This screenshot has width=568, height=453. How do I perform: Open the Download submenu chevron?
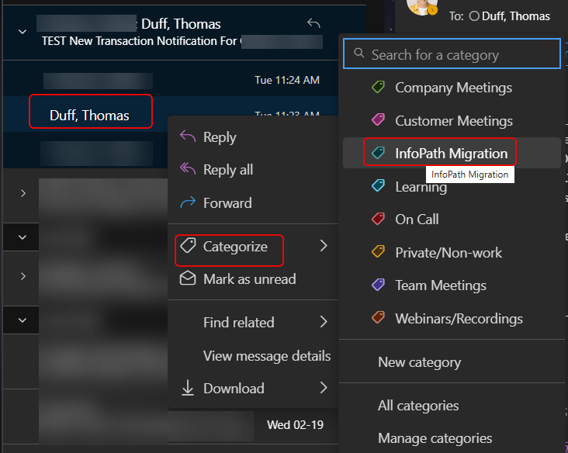pyautogui.click(x=324, y=388)
